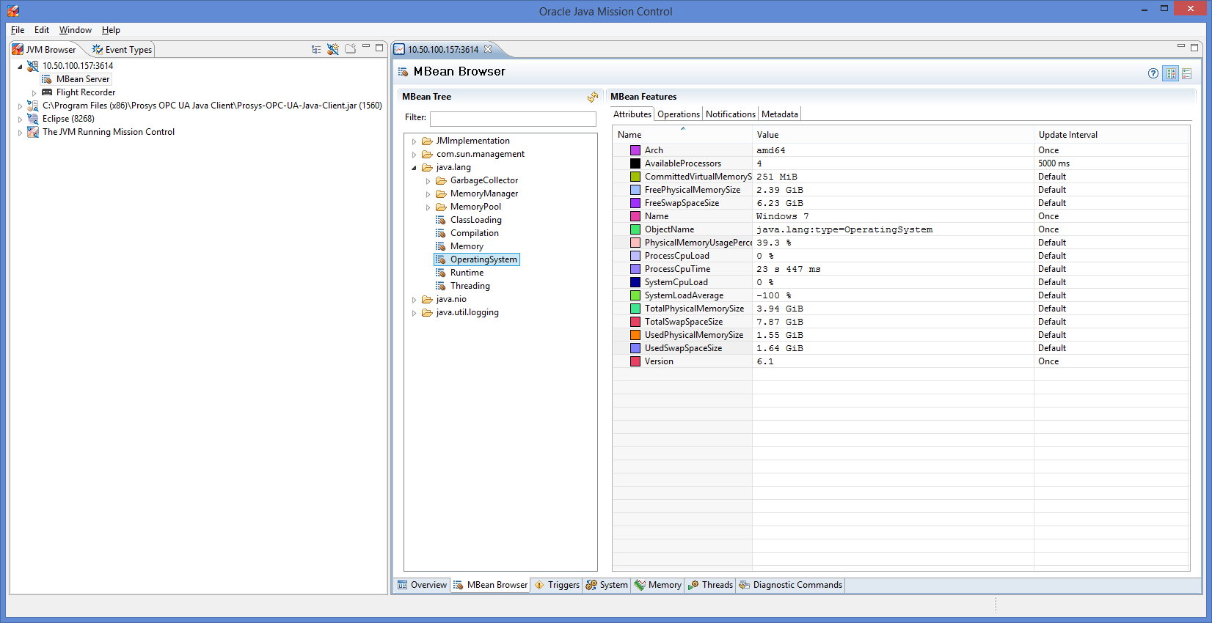Open the help question mark icon
Viewport: 1212px width, 623px height.
click(1153, 73)
